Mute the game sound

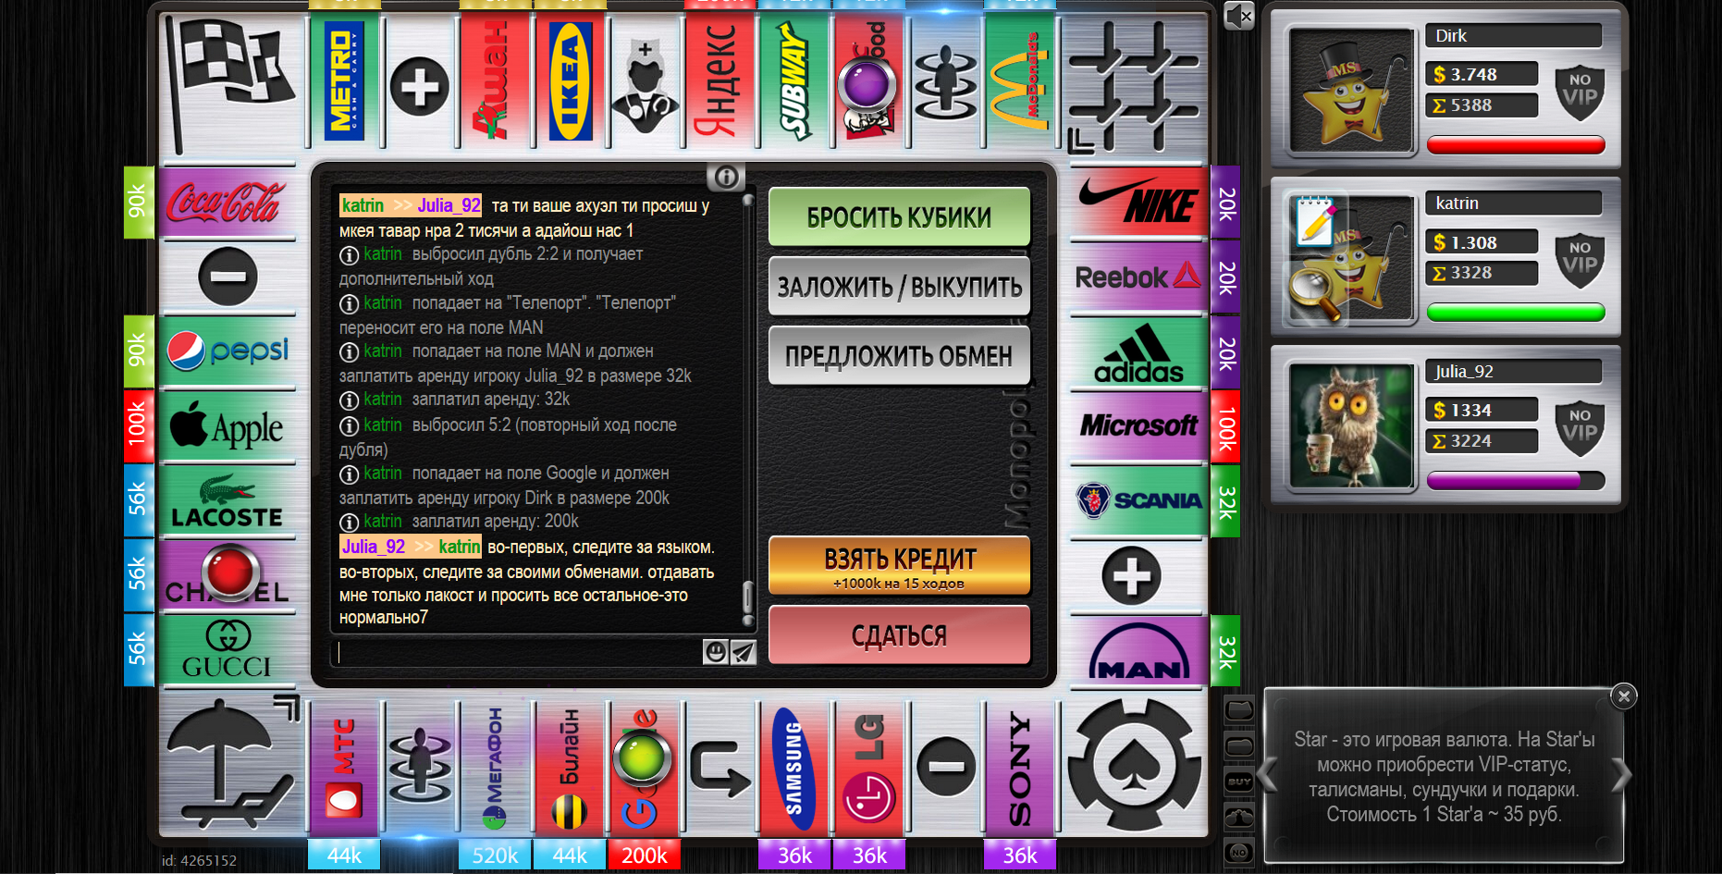(1238, 16)
